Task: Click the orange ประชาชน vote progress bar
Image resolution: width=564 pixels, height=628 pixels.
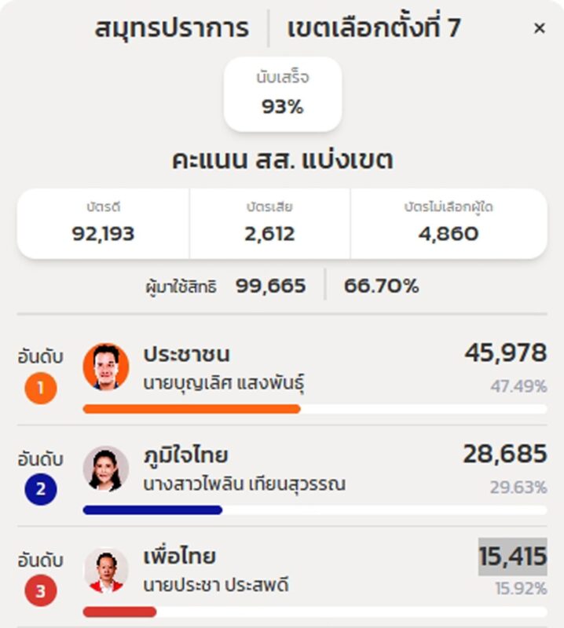Action: click(x=191, y=409)
